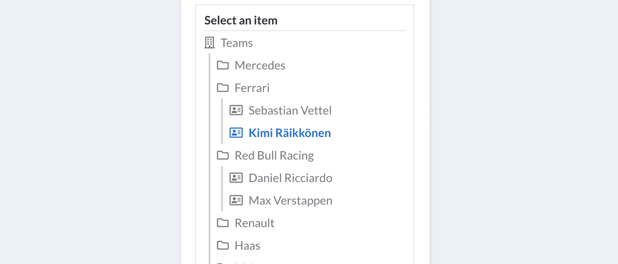
Task: Collapse the Teams root node
Action: click(x=237, y=43)
